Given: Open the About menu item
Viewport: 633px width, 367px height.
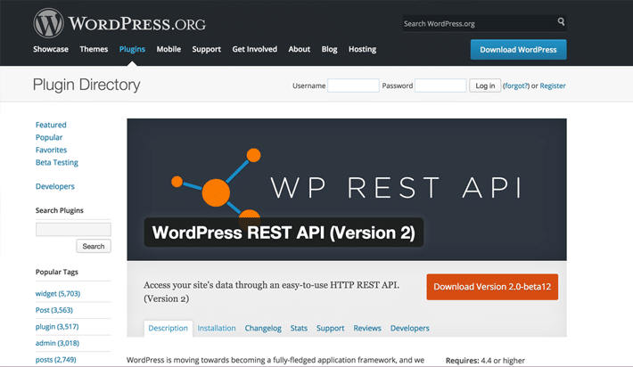Looking at the screenshot, I should coord(300,49).
